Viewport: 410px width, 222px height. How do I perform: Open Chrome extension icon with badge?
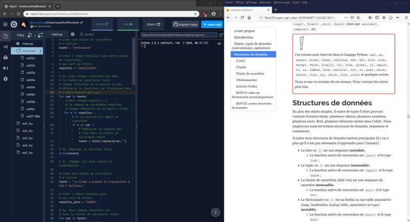pyautogui.click(x=204, y=14)
